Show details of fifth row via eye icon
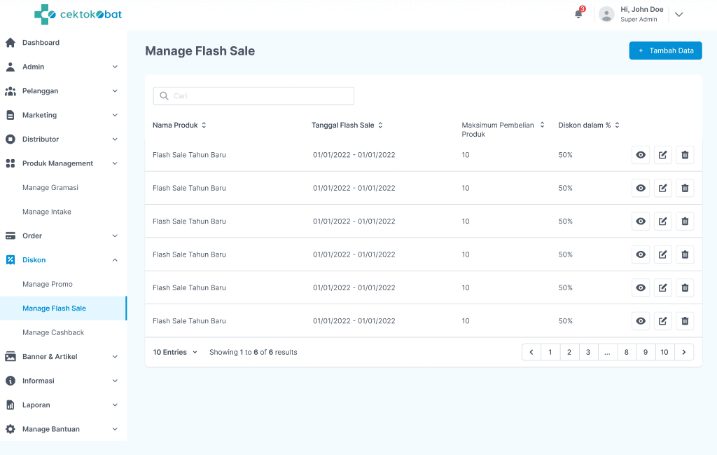717x455 pixels. [640, 287]
